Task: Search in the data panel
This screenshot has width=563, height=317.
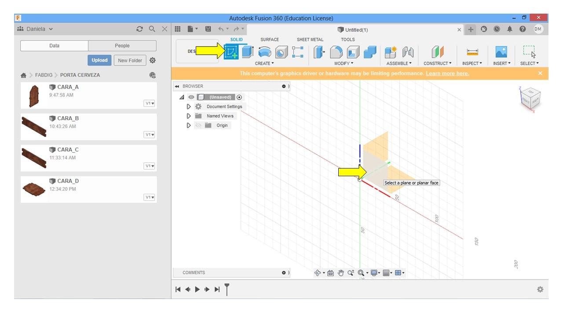Action: (x=152, y=29)
